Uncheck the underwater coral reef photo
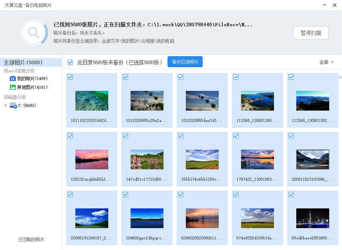The width and height of the screenshot is (342, 250). [x=70, y=77]
